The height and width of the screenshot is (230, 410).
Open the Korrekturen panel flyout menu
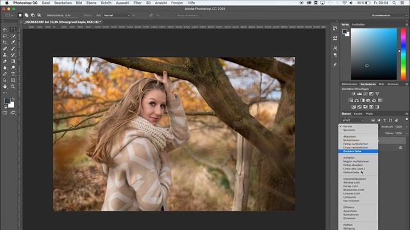407,84
